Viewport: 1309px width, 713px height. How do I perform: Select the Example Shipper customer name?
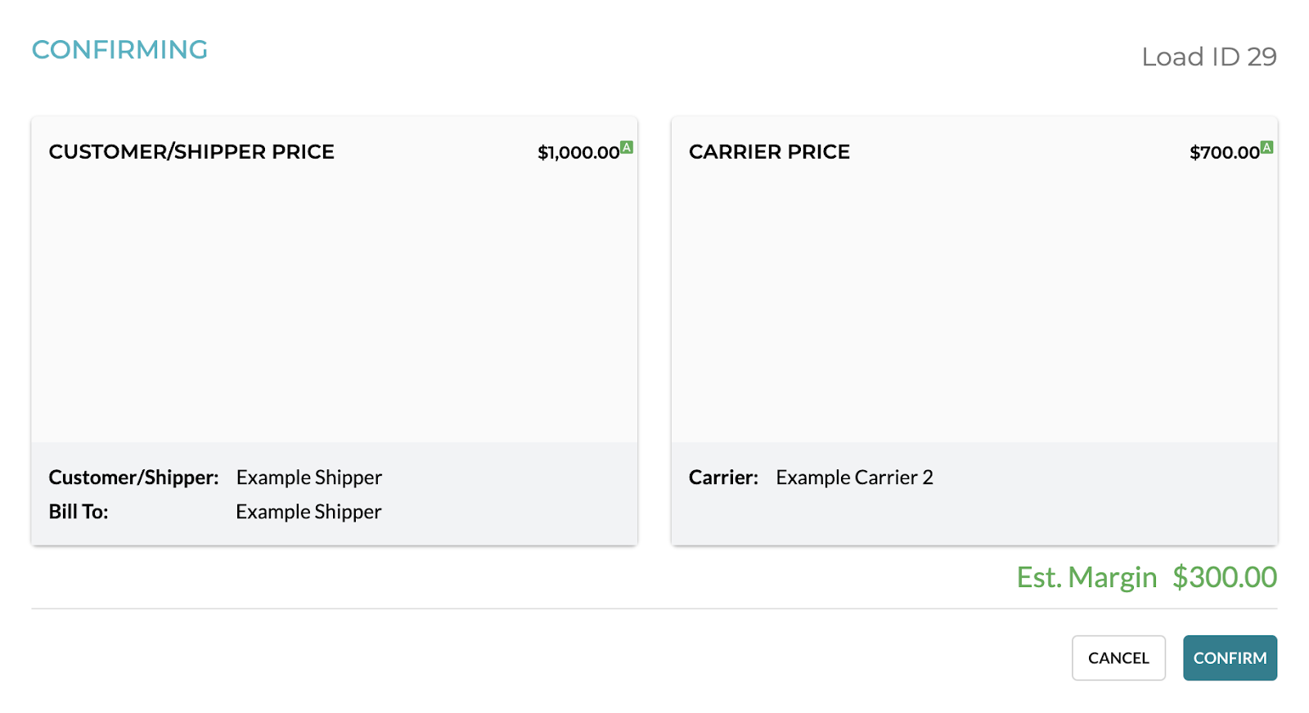pos(308,477)
